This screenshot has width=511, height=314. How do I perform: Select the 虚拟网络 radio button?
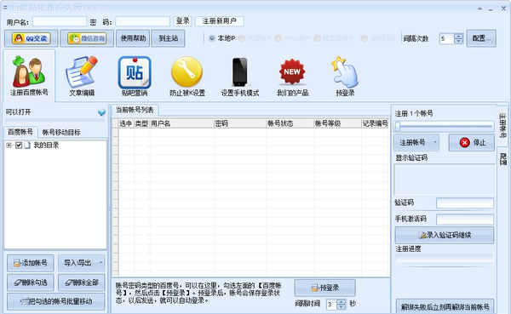click(x=364, y=38)
